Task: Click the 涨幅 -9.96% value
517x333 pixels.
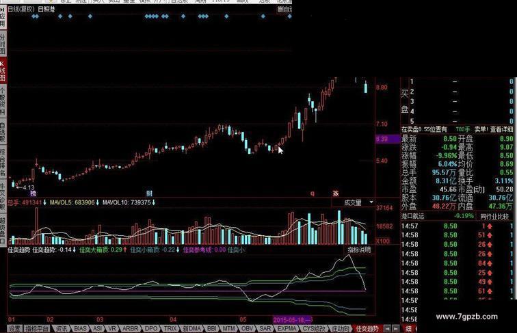Action: click(447, 155)
